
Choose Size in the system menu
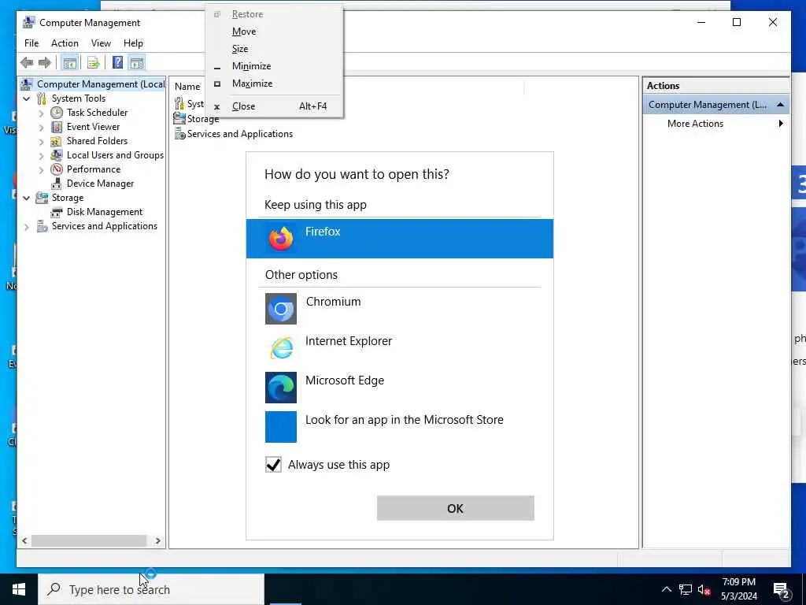274,49
